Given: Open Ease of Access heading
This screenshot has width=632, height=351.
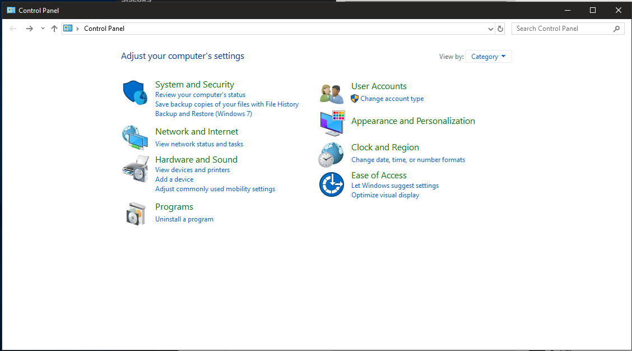Looking at the screenshot, I should point(379,175).
